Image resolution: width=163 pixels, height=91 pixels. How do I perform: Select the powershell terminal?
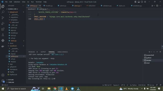click(x=150, y=55)
